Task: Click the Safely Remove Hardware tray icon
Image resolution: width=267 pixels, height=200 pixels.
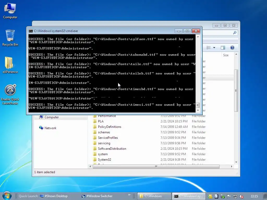Action: point(223,196)
